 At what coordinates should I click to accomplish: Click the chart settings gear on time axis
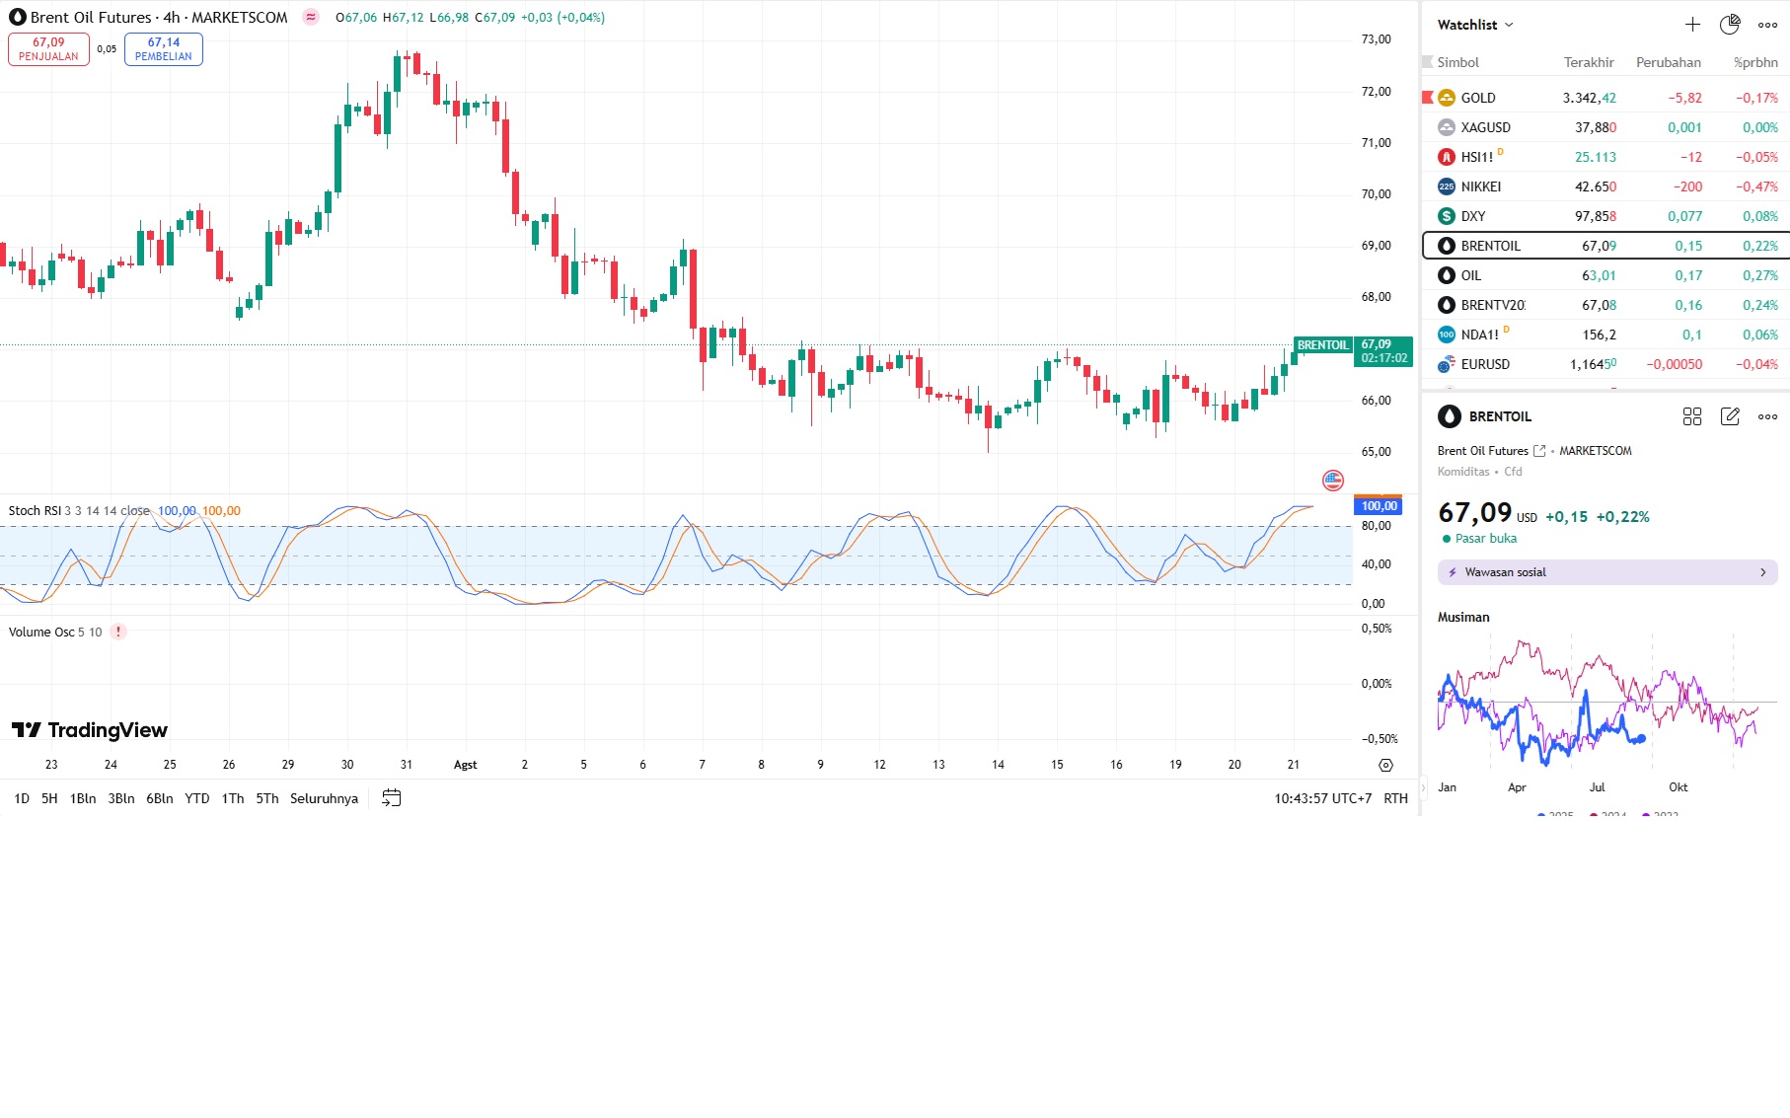click(1385, 765)
